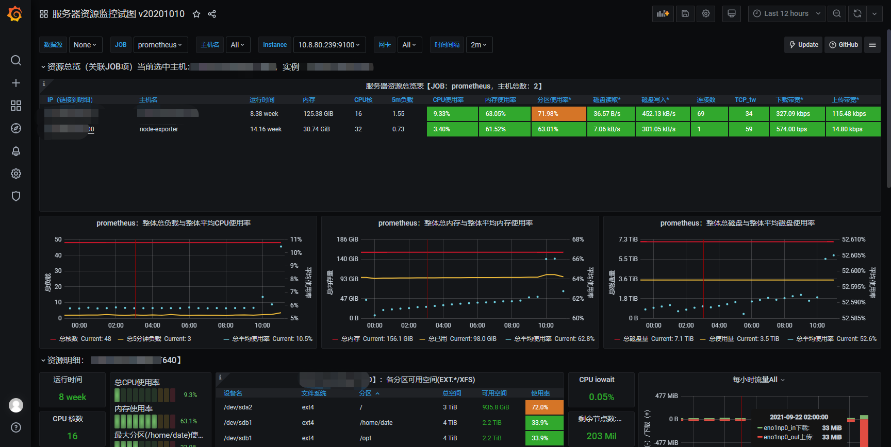
Task: Open the 运行时间 stat panel title menu
Action: [68, 380]
